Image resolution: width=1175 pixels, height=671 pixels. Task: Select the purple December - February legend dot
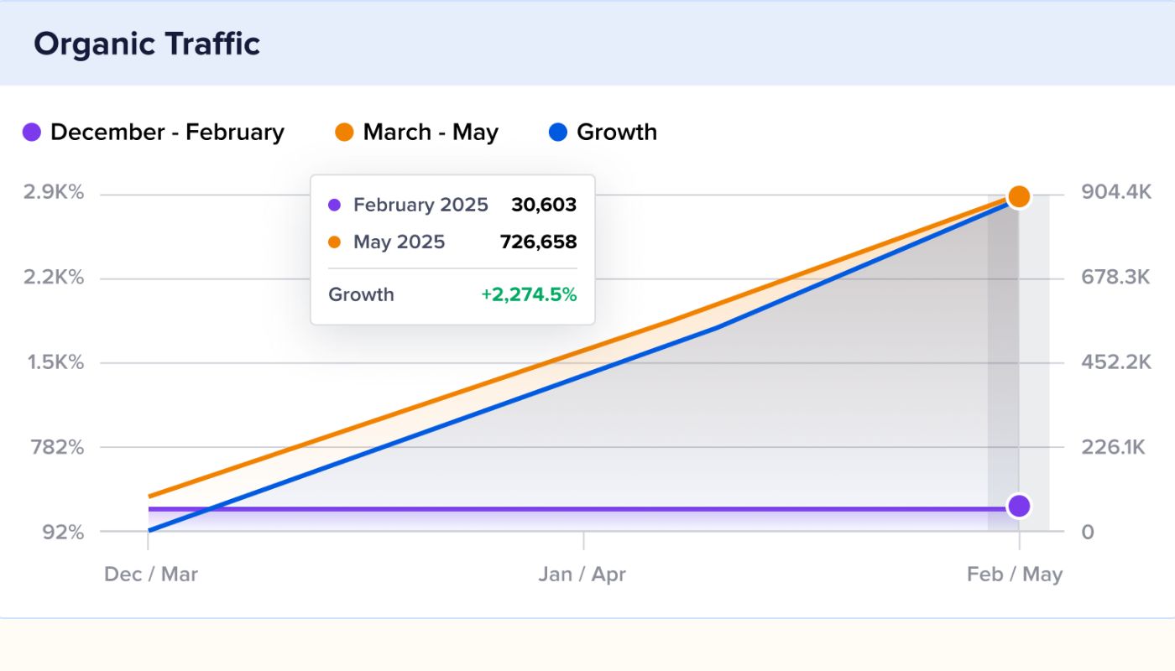(x=31, y=132)
